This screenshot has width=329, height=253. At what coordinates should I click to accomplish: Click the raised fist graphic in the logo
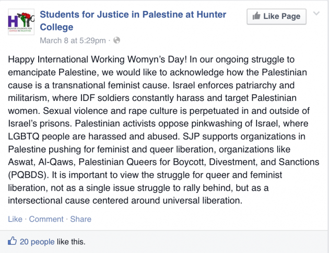(x=26, y=18)
